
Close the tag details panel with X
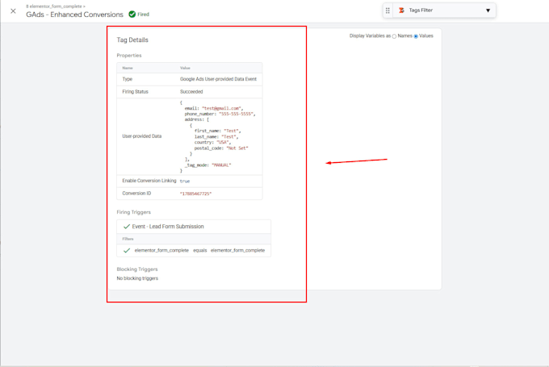point(13,11)
